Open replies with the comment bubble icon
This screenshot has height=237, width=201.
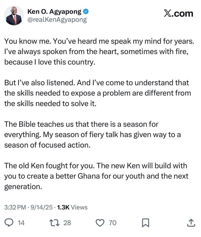click(x=9, y=223)
